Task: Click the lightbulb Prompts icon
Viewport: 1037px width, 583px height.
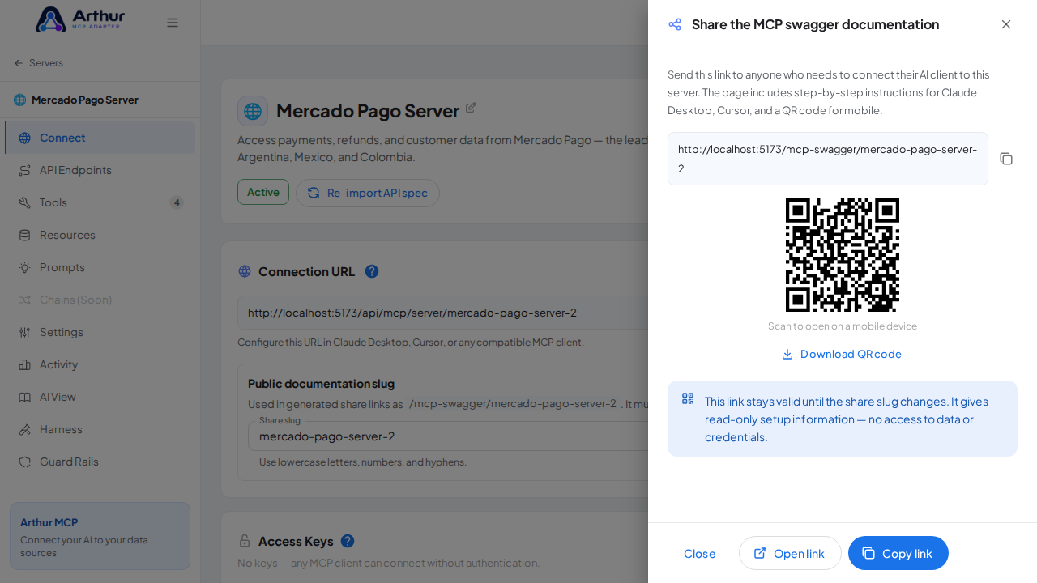Action: (24, 267)
